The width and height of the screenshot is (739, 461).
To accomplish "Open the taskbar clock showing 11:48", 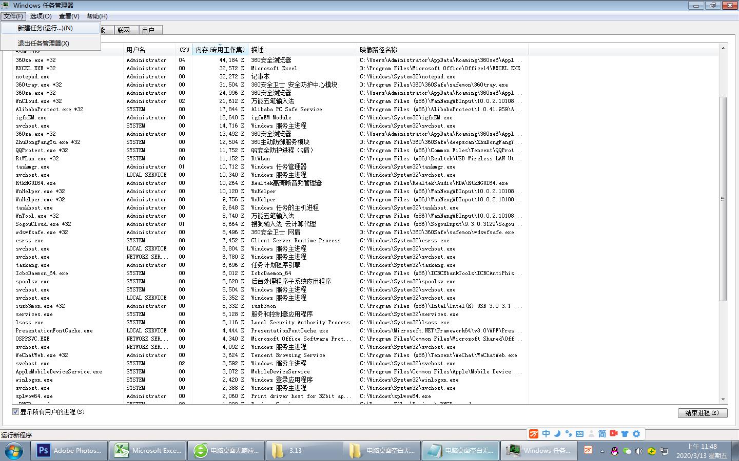I will point(702,451).
